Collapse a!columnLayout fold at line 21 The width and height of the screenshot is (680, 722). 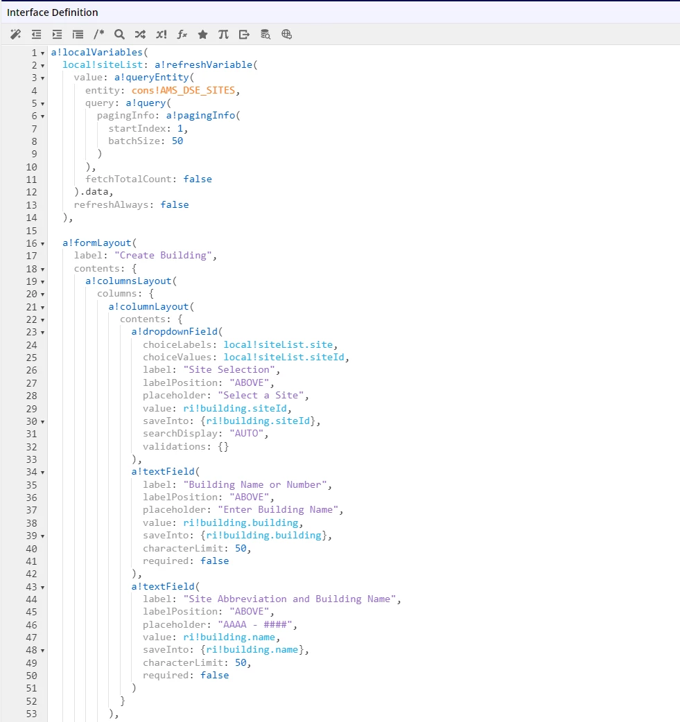click(x=42, y=307)
